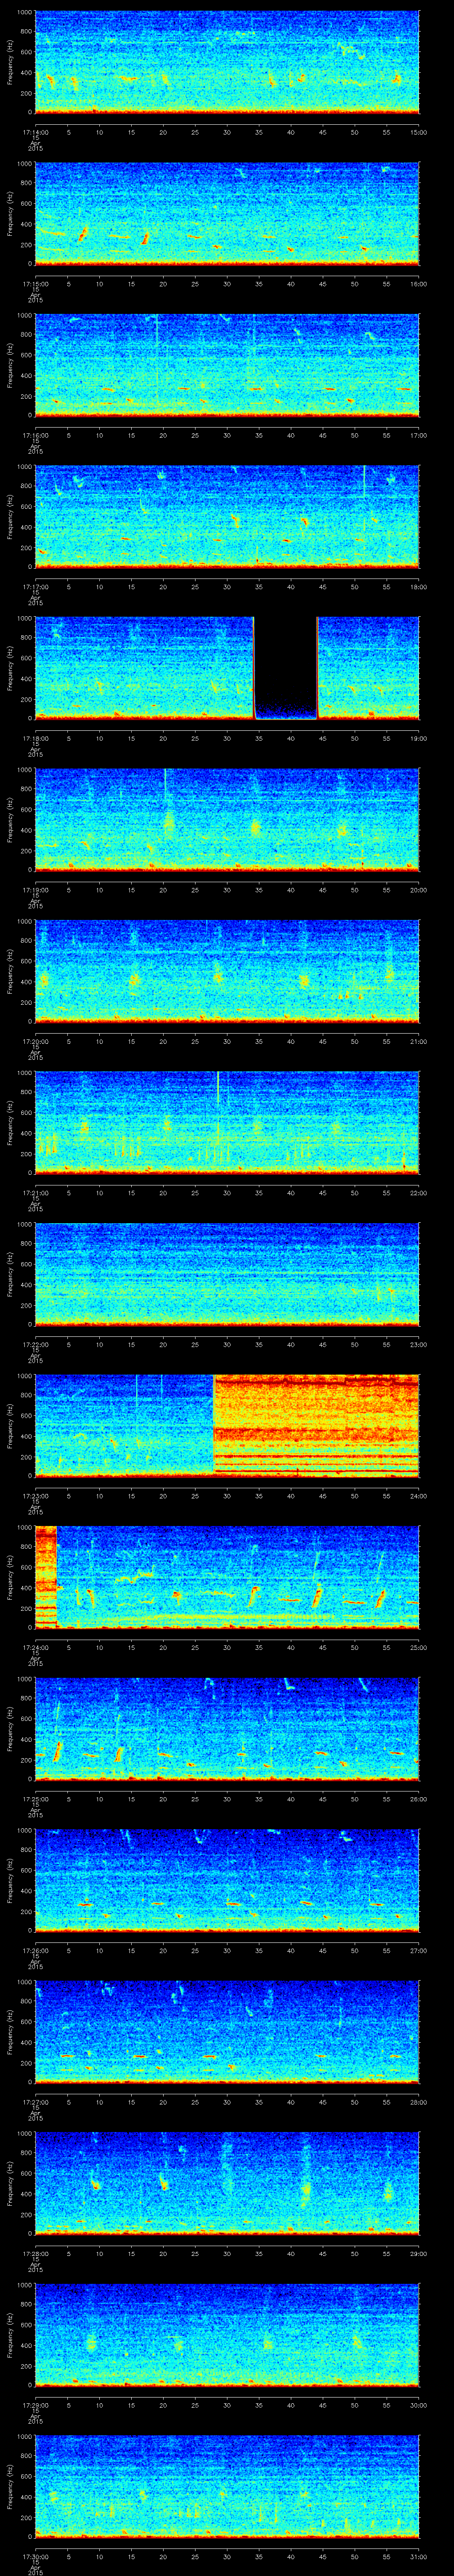454x2576 pixels.
Task: Click the red broadband noise block in the 17:23:00 spectrogram
Action: point(316,1426)
